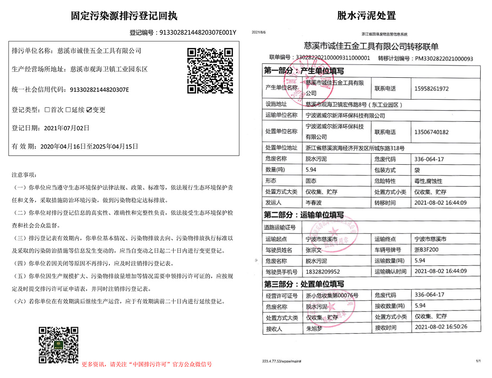The image size is (492, 378).
Task: Click hazard property 毒性,腐蚀性
Action: coord(428,181)
